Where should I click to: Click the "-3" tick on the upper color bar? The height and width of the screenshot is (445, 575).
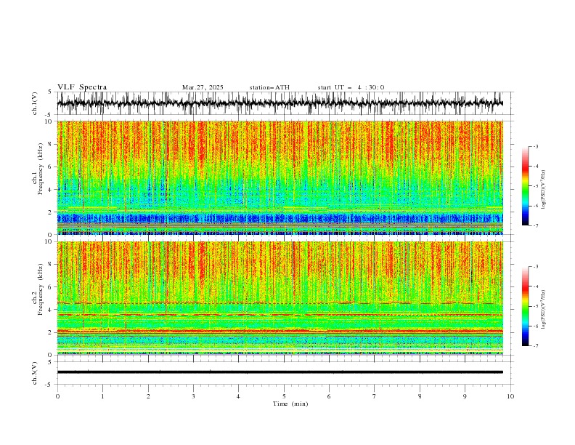[x=535, y=146]
